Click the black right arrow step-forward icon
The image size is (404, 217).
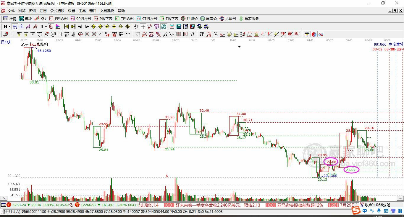coord(87,27)
